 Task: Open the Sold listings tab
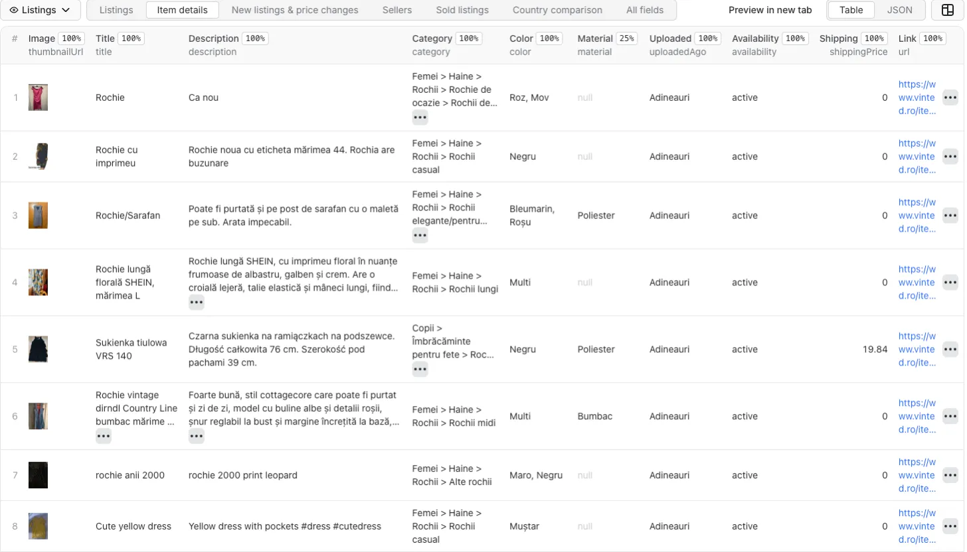click(462, 10)
